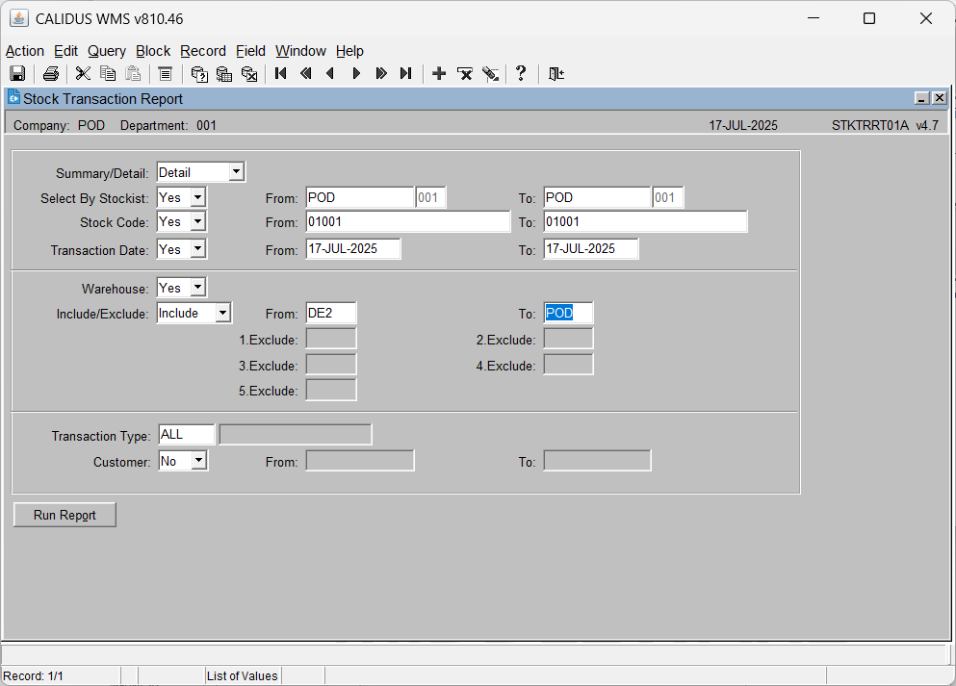This screenshot has width=956, height=686.
Task: Click the Print icon in toolbar
Action: (51, 74)
